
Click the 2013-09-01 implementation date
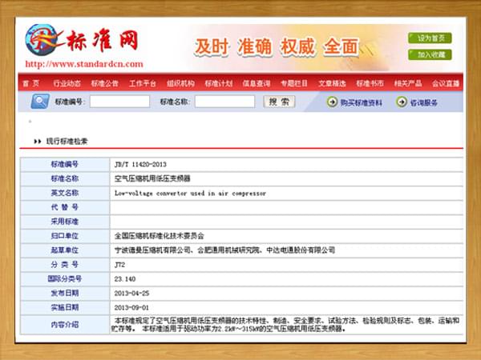click(x=131, y=307)
